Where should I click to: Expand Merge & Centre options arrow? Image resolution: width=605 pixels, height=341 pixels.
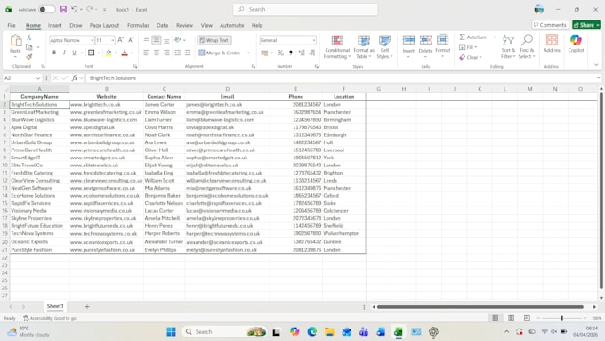(248, 53)
